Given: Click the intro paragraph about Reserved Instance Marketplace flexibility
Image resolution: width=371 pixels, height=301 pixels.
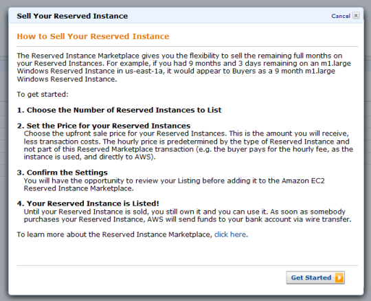Looking at the screenshot, I should click(183, 67).
